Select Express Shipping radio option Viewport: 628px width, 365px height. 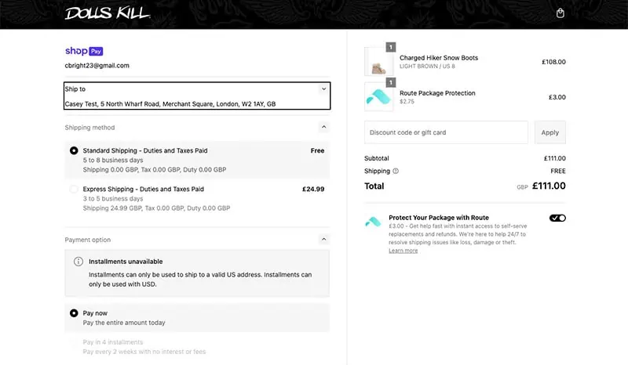coord(74,189)
